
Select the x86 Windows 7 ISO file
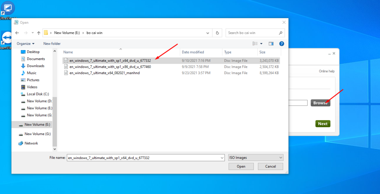110,67
